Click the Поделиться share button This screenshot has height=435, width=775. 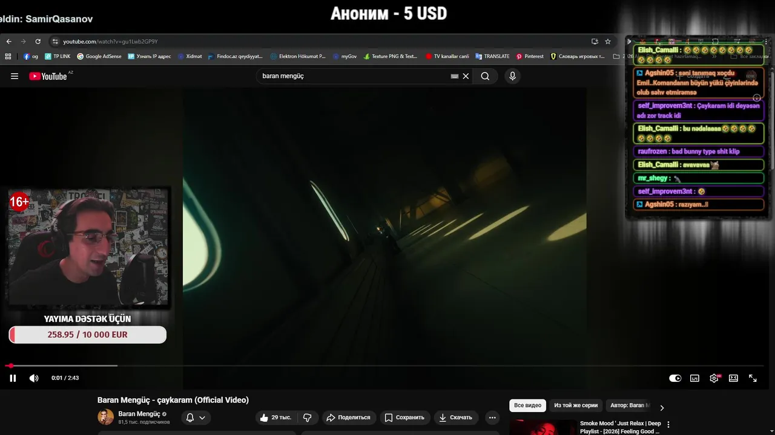point(348,417)
